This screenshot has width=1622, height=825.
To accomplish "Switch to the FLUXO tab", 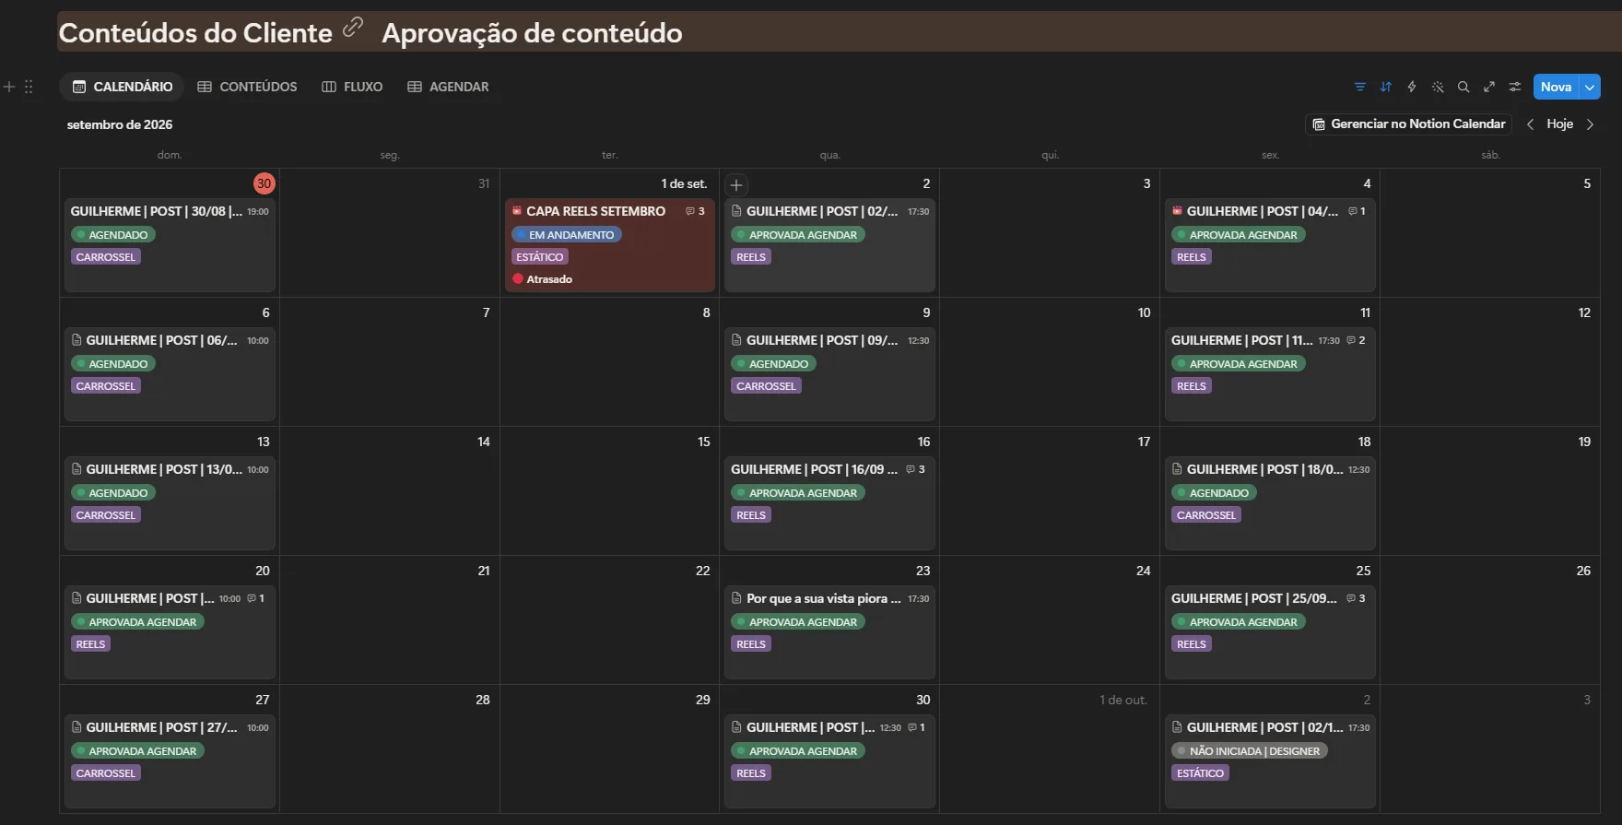I will coord(352,87).
